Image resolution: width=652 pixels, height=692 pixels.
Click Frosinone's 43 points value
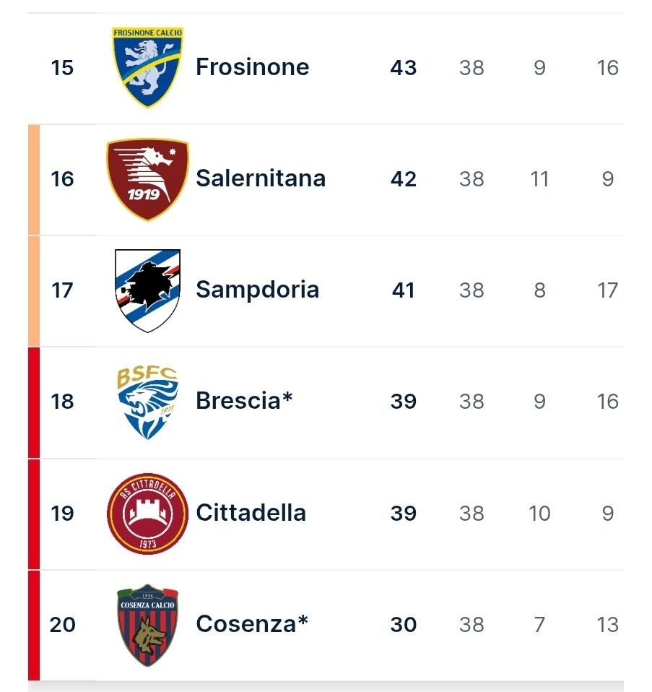point(403,68)
